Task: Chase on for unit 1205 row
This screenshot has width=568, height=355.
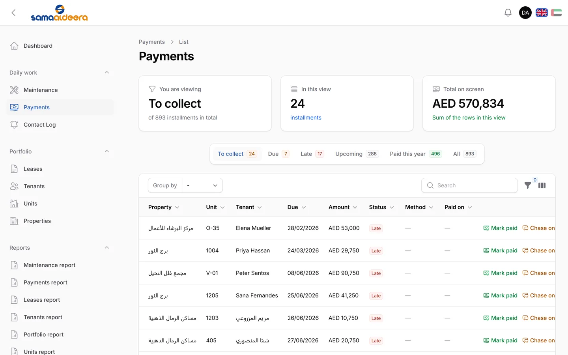Action: (x=538, y=295)
